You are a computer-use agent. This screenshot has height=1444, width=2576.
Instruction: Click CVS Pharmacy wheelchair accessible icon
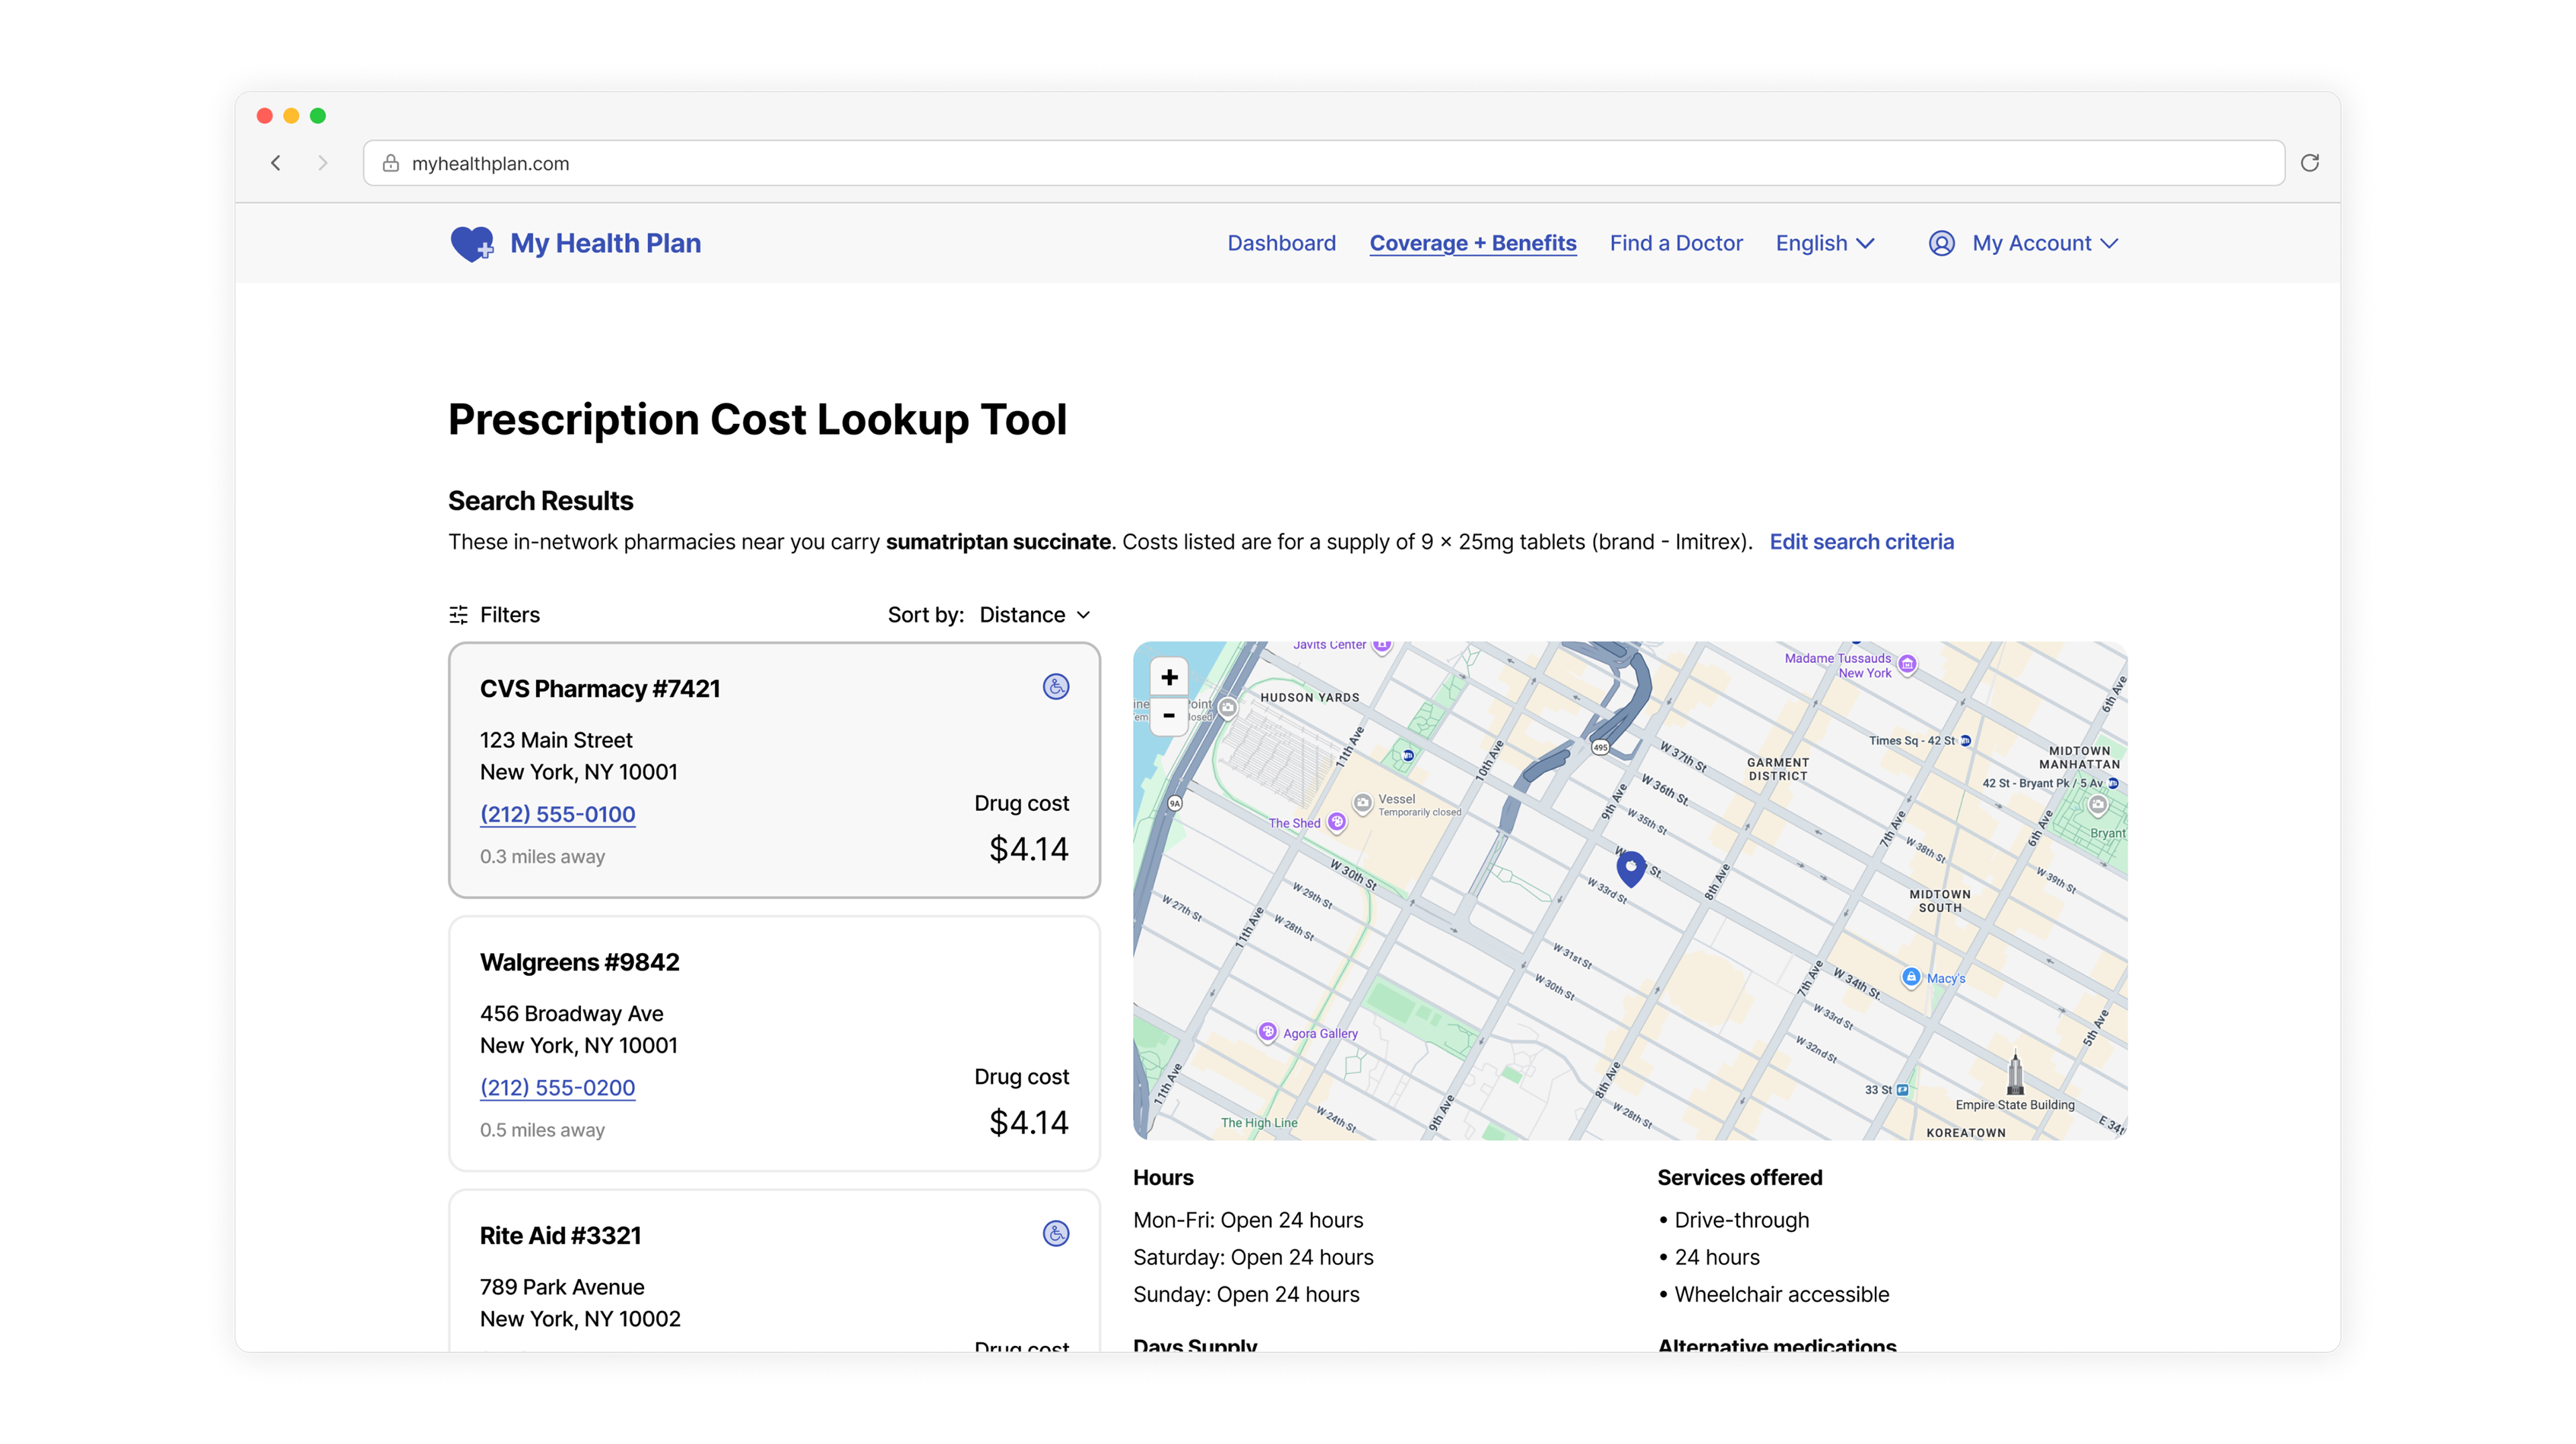pyautogui.click(x=1056, y=687)
